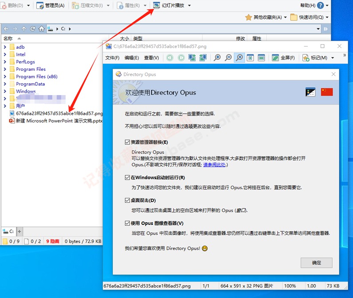Toggle the side panel button beside path bar
The image size is (353, 298).
coord(326,29)
